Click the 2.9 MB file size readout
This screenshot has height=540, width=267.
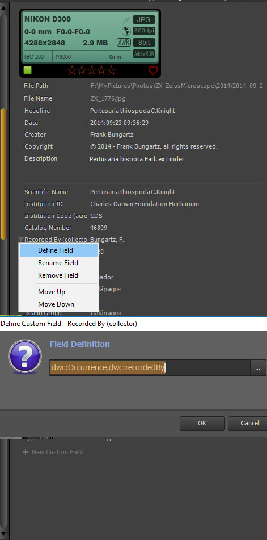coord(95,43)
